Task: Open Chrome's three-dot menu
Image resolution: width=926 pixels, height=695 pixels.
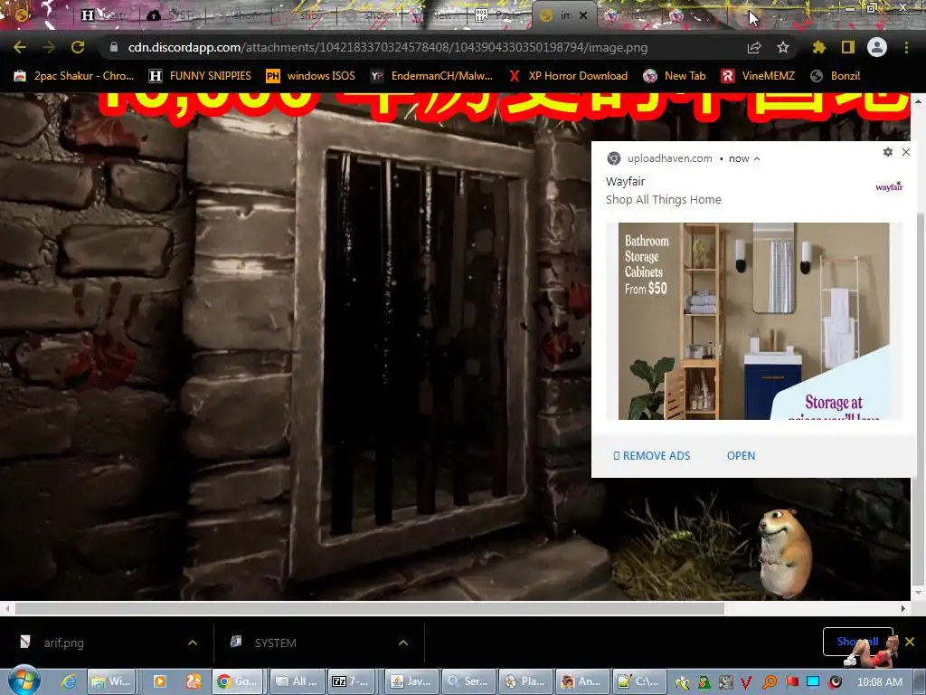Action: (906, 47)
